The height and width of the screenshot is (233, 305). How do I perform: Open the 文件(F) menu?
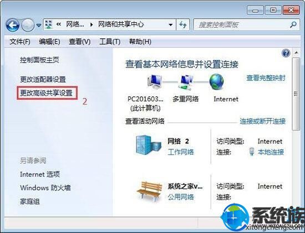(x=20, y=42)
